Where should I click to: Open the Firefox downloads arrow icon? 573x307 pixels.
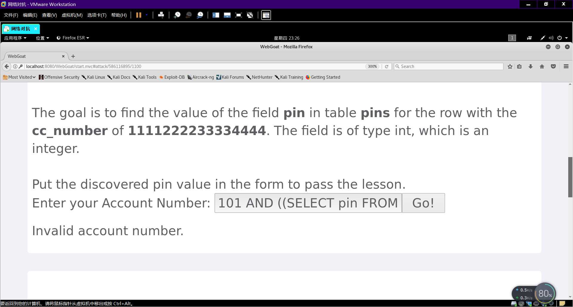531,66
